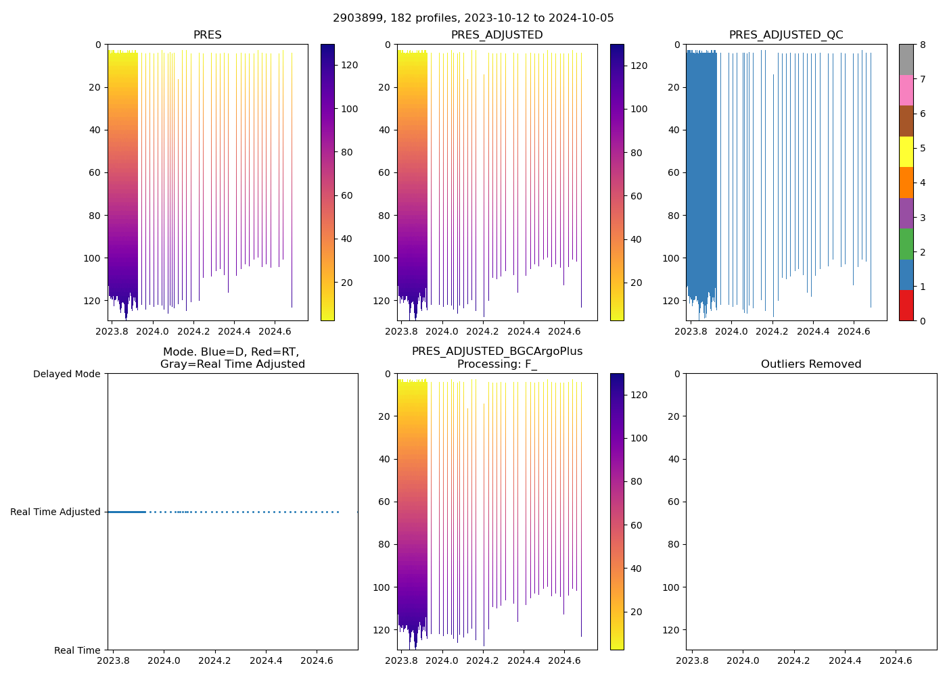
Task: Click the Delayed Mode axis label
Action: click(x=66, y=374)
